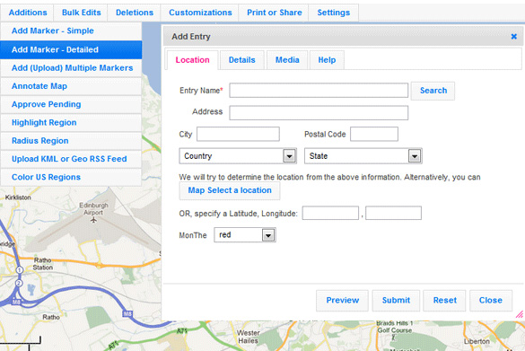Close the Add Entry dialog with X icon
525x351 pixels.
[x=513, y=37]
